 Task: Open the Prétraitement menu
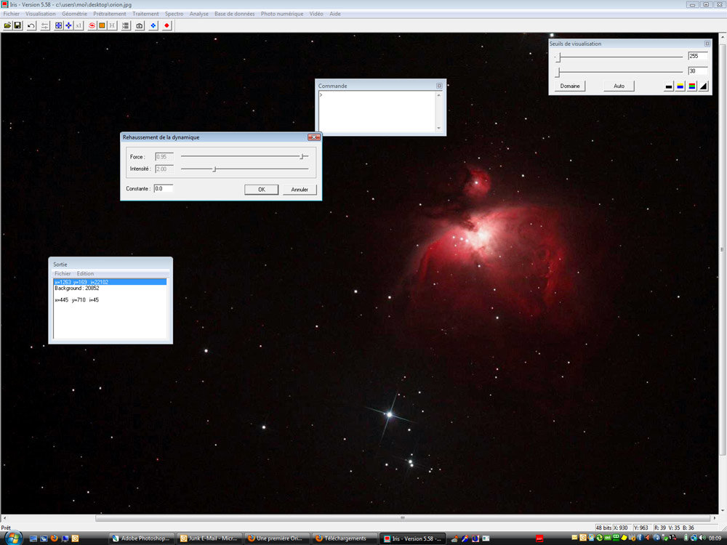pos(110,14)
